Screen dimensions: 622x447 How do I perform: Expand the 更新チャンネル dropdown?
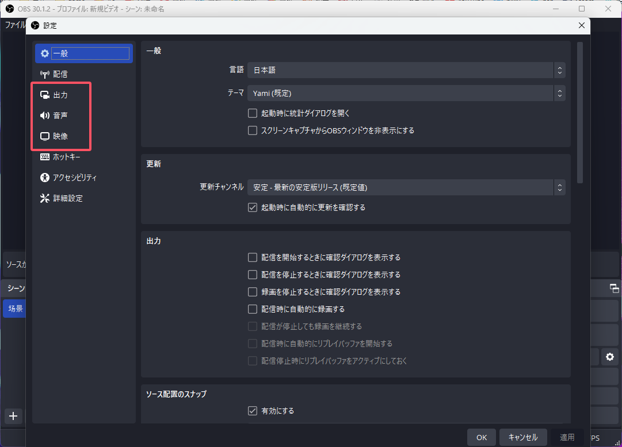(406, 187)
